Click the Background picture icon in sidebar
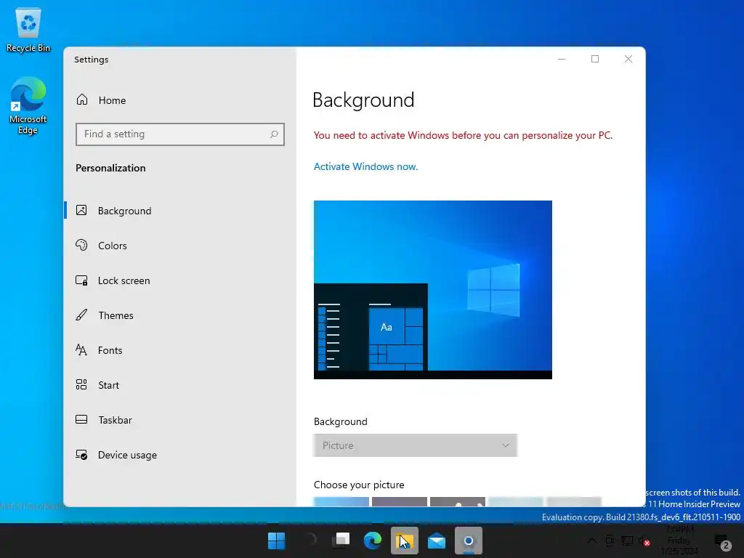Viewport: 744px width, 558px height. [81, 210]
